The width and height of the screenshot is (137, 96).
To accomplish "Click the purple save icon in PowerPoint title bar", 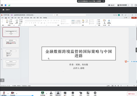I will coord(12,15).
